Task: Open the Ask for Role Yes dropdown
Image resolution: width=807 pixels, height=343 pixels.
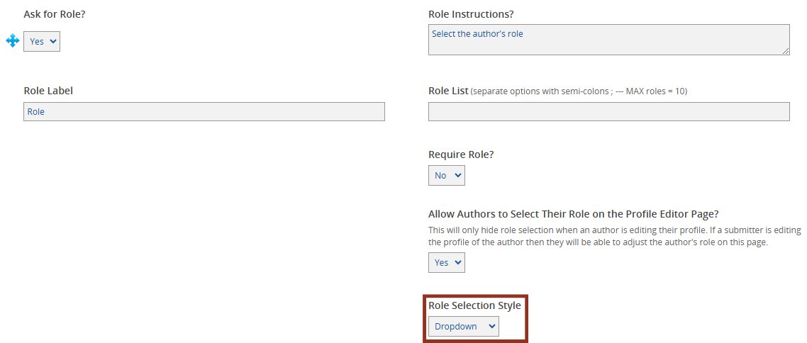Action: [x=42, y=42]
